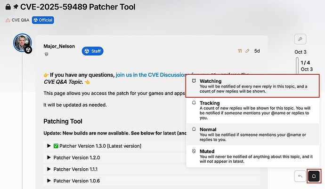The width and height of the screenshot is (325, 189).
Task: Mute this topic via Muted option
Action: 253,155
